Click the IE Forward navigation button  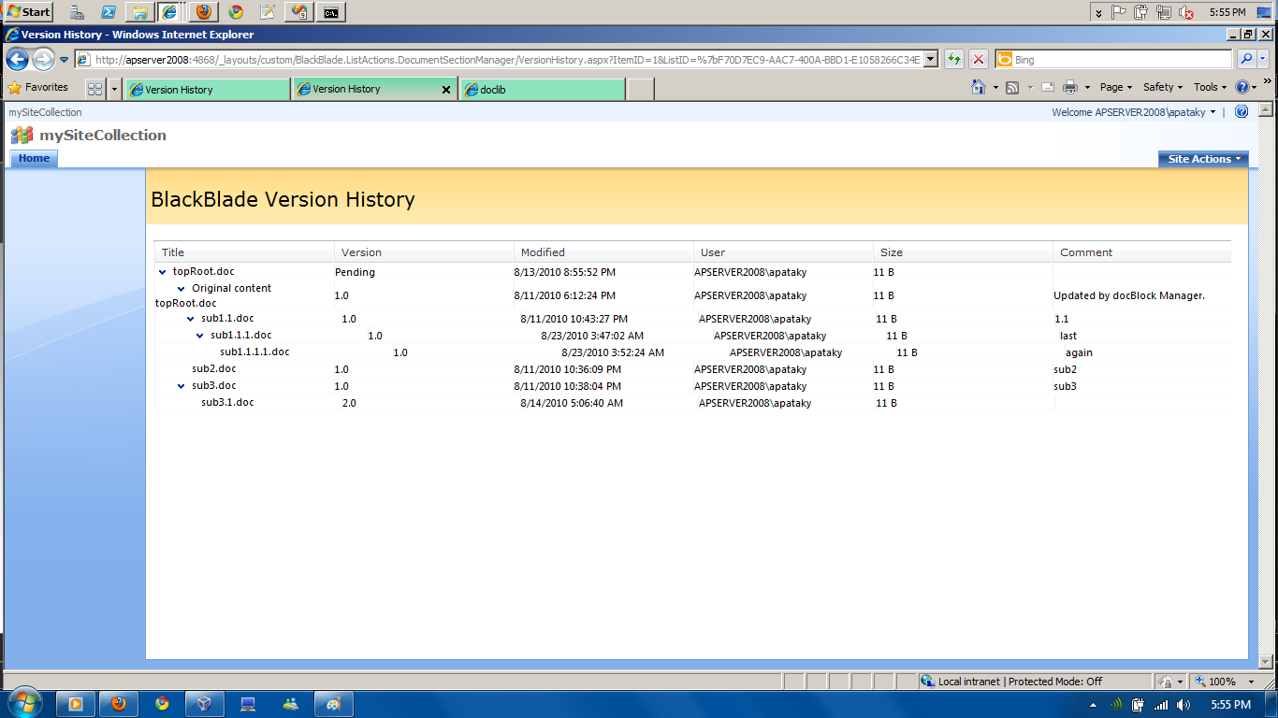pyautogui.click(x=43, y=60)
